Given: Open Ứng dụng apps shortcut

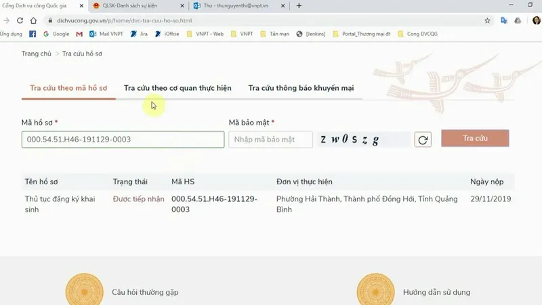Looking at the screenshot, I should coord(11,34).
